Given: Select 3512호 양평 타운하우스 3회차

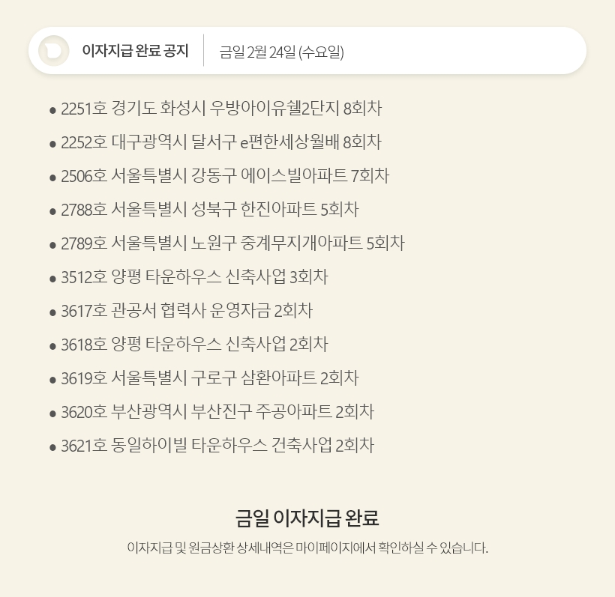Looking at the screenshot, I should 194,277.
